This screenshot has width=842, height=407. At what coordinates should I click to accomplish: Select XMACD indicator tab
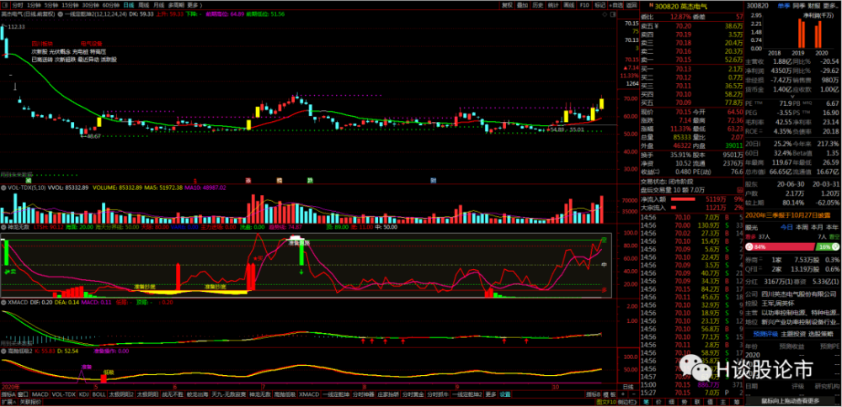(309, 394)
